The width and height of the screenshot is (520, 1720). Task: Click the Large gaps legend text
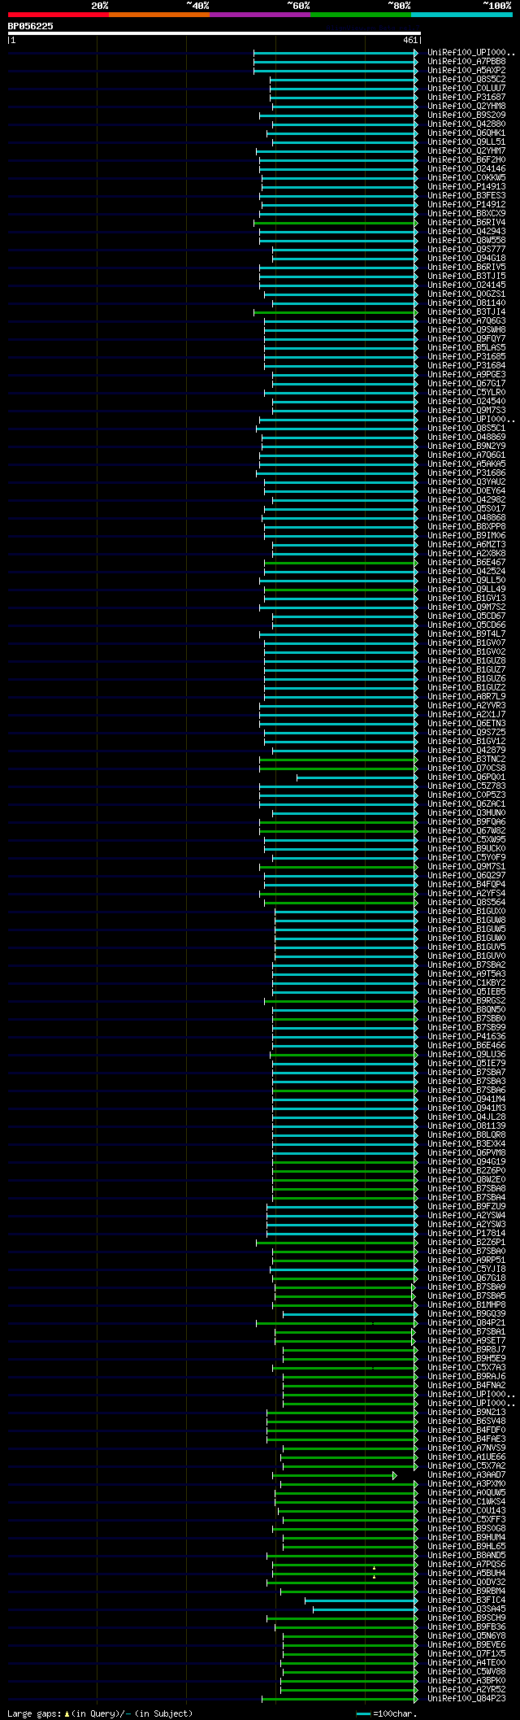(x=100, y=1713)
